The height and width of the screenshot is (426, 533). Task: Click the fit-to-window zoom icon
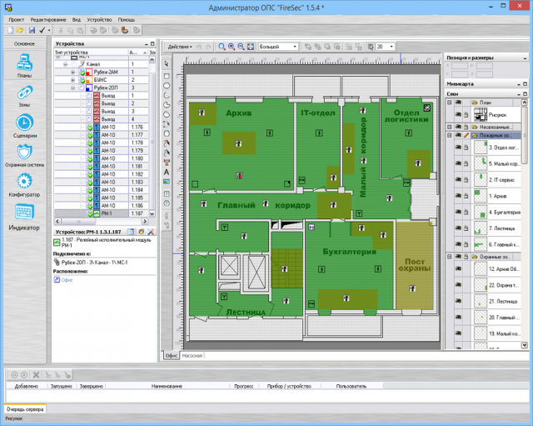click(251, 47)
